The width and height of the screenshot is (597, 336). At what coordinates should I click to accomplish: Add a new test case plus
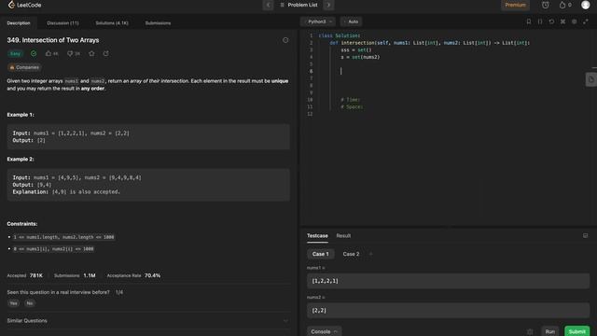[x=371, y=254]
